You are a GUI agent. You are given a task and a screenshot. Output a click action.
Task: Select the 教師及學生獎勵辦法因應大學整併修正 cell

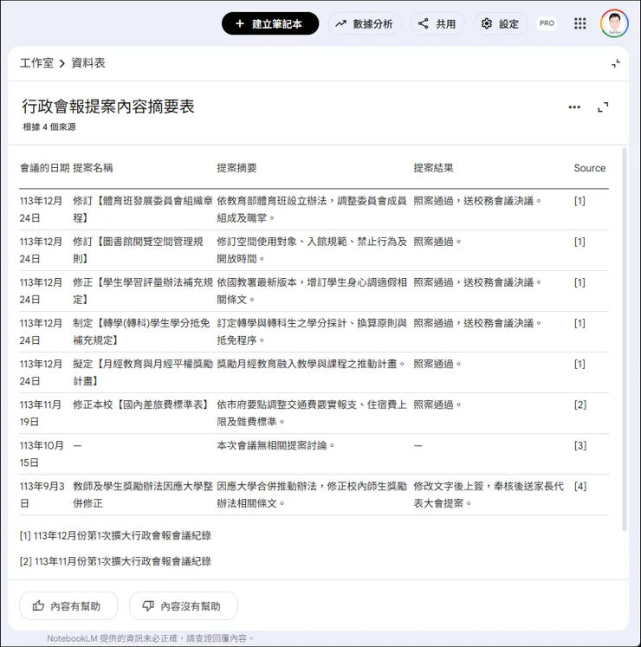(143, 495)
